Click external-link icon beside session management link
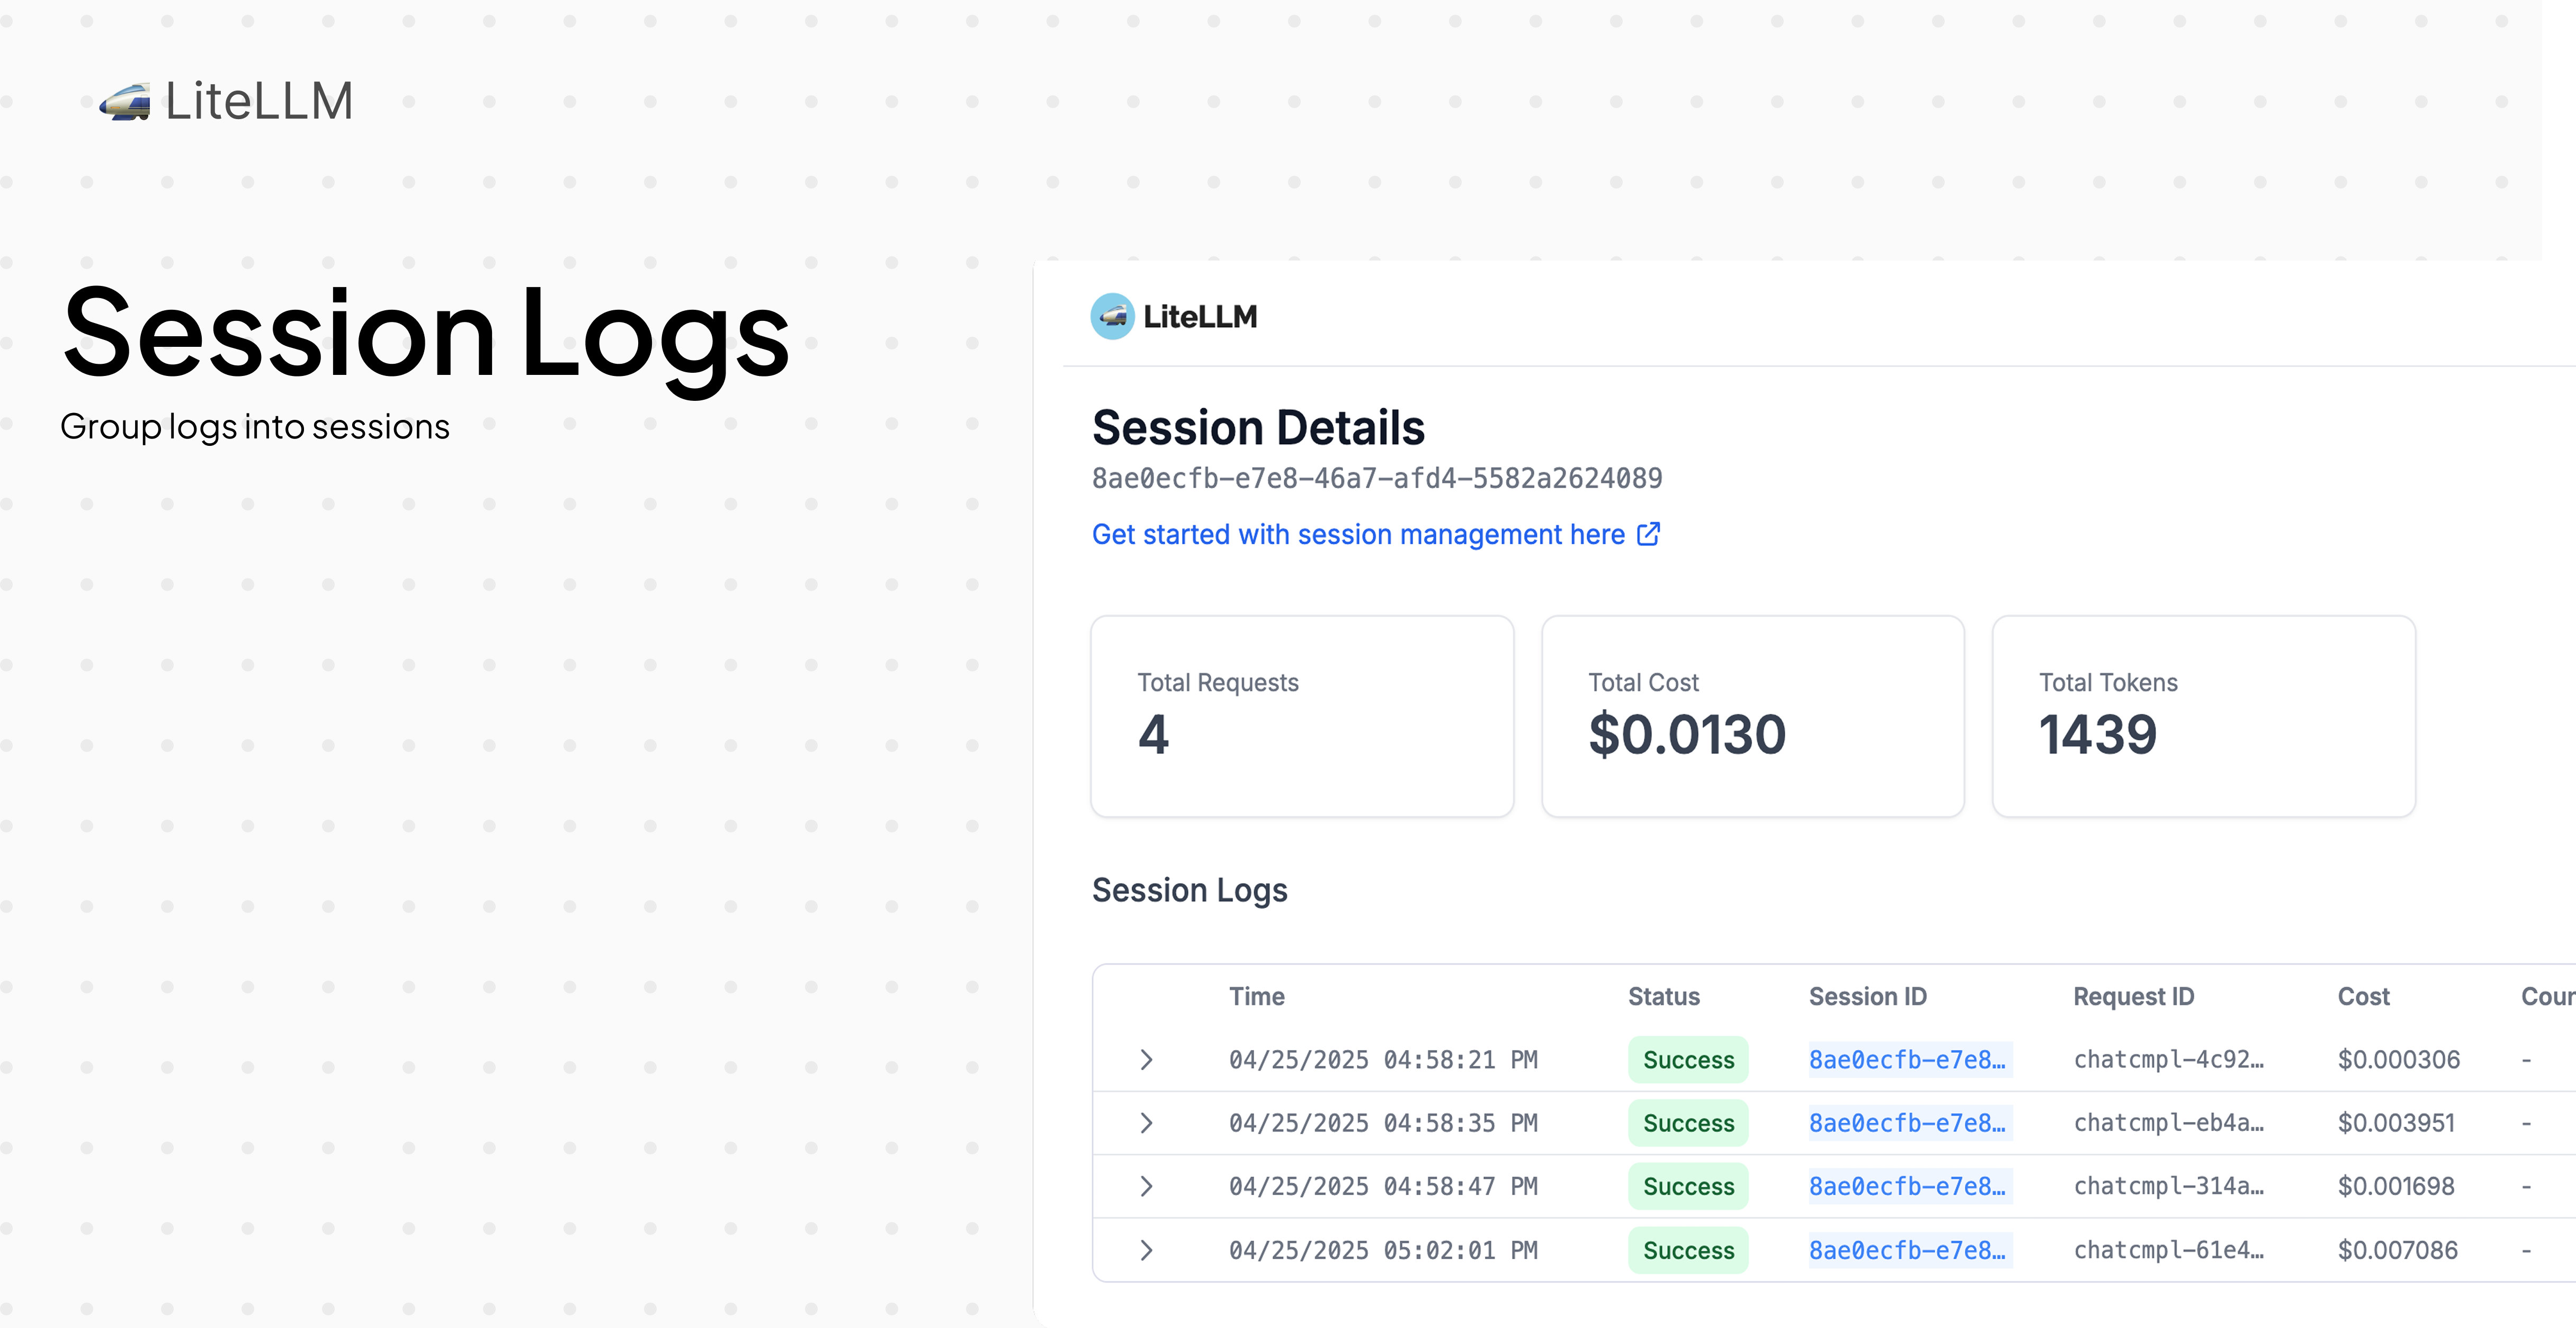The image size is (2576, 1328). (x=1648, y=534)
